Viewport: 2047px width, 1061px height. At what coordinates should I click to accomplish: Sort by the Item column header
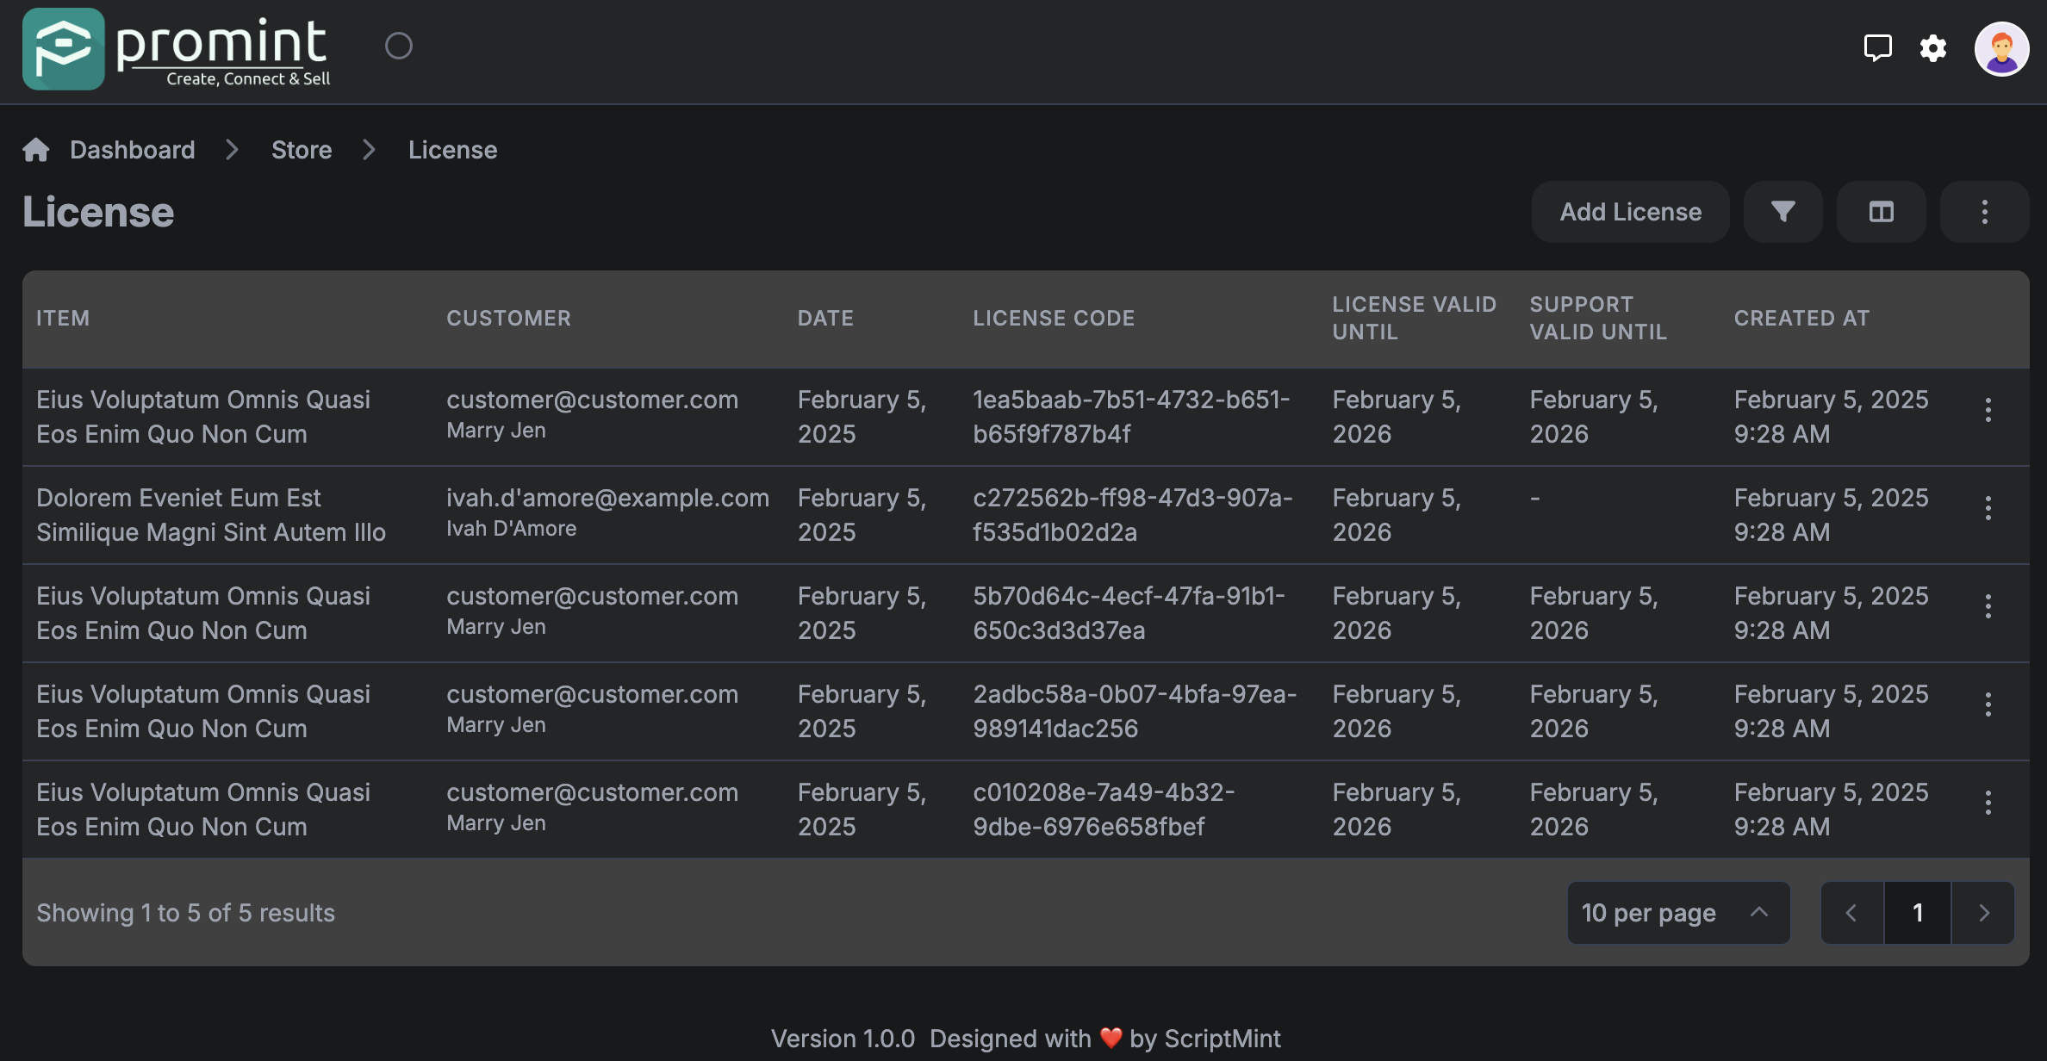63,319
